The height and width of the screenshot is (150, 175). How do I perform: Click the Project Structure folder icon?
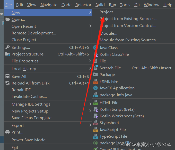7,54
